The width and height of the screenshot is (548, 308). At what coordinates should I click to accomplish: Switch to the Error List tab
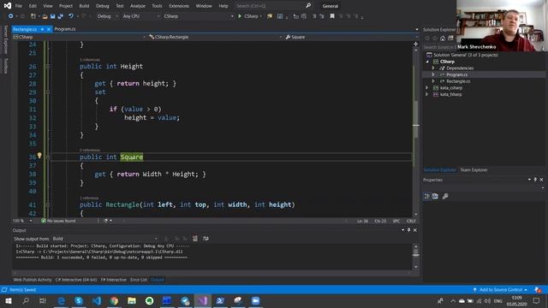click(139, 280)
